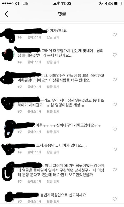Like the comment about 남의 집 들어온것부터가 문제
The height and width of the screenshot is (207, 124).
pyautogui.click(x=115, y=55)
